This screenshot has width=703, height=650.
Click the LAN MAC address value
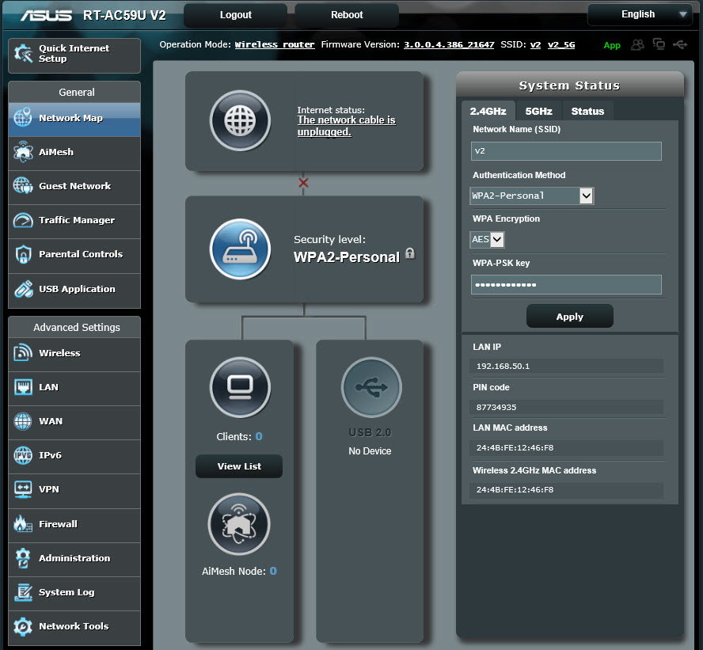(x=515, y=447)
